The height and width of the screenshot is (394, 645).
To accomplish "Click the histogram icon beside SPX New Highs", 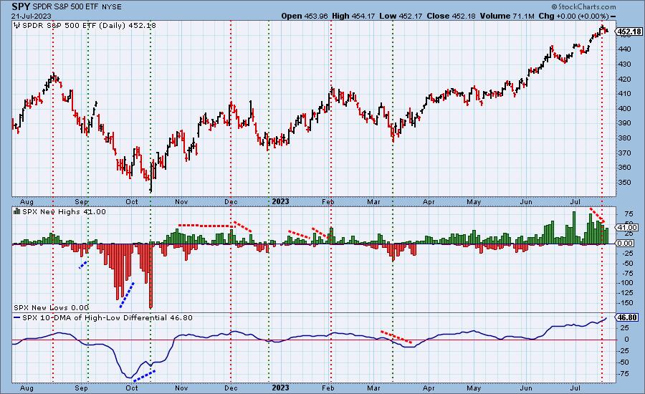I will click(x=17, y=211).
